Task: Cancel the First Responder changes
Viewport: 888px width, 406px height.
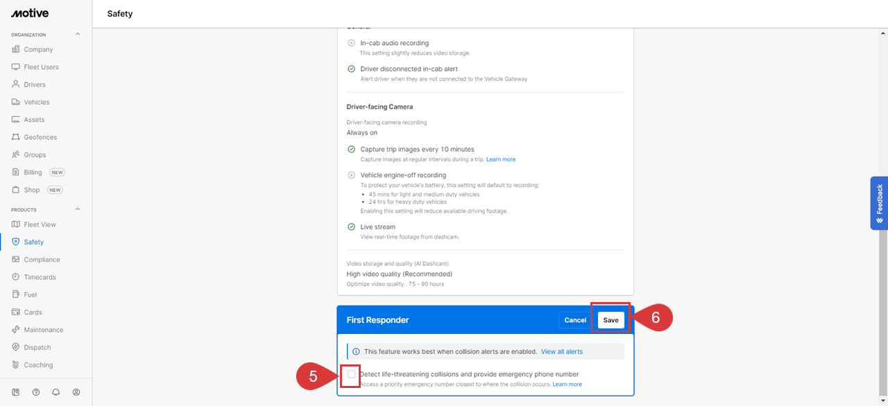Action: coord(575,320)
